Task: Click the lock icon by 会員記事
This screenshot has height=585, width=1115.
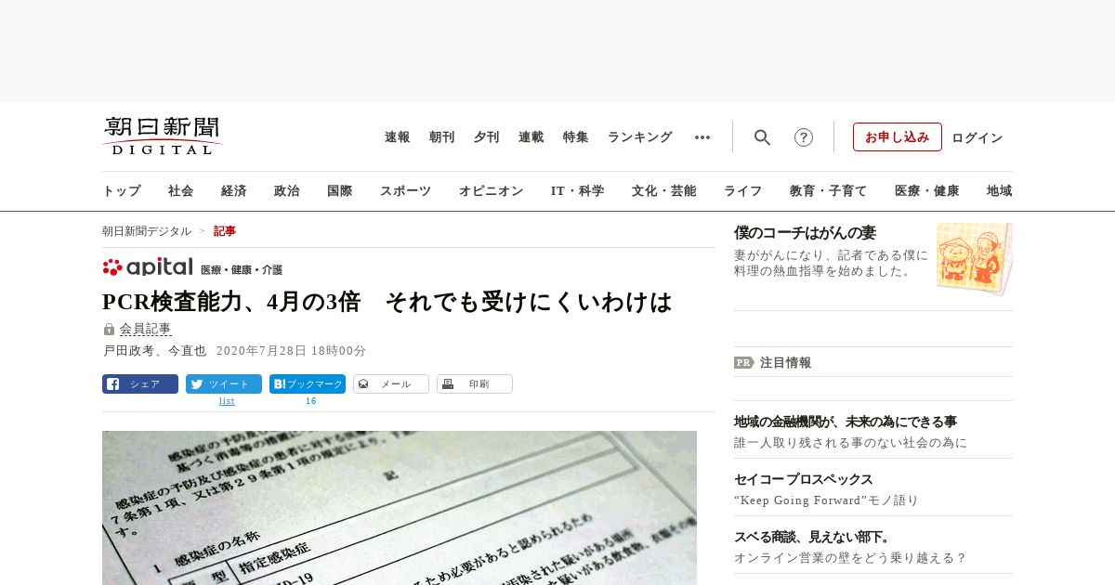Action: pos(109,330)
